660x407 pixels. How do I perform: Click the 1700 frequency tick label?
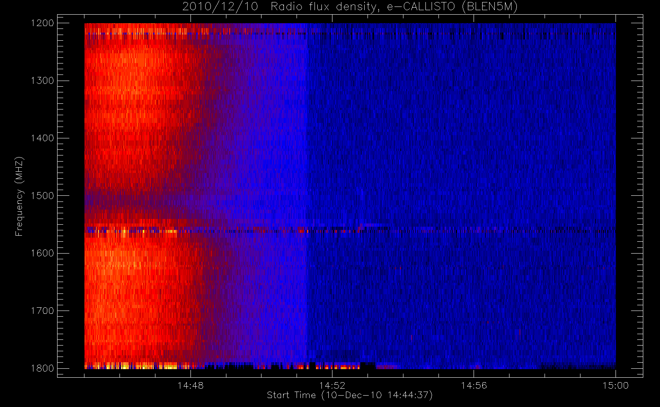pyautogui.click(x=42, y=311)
